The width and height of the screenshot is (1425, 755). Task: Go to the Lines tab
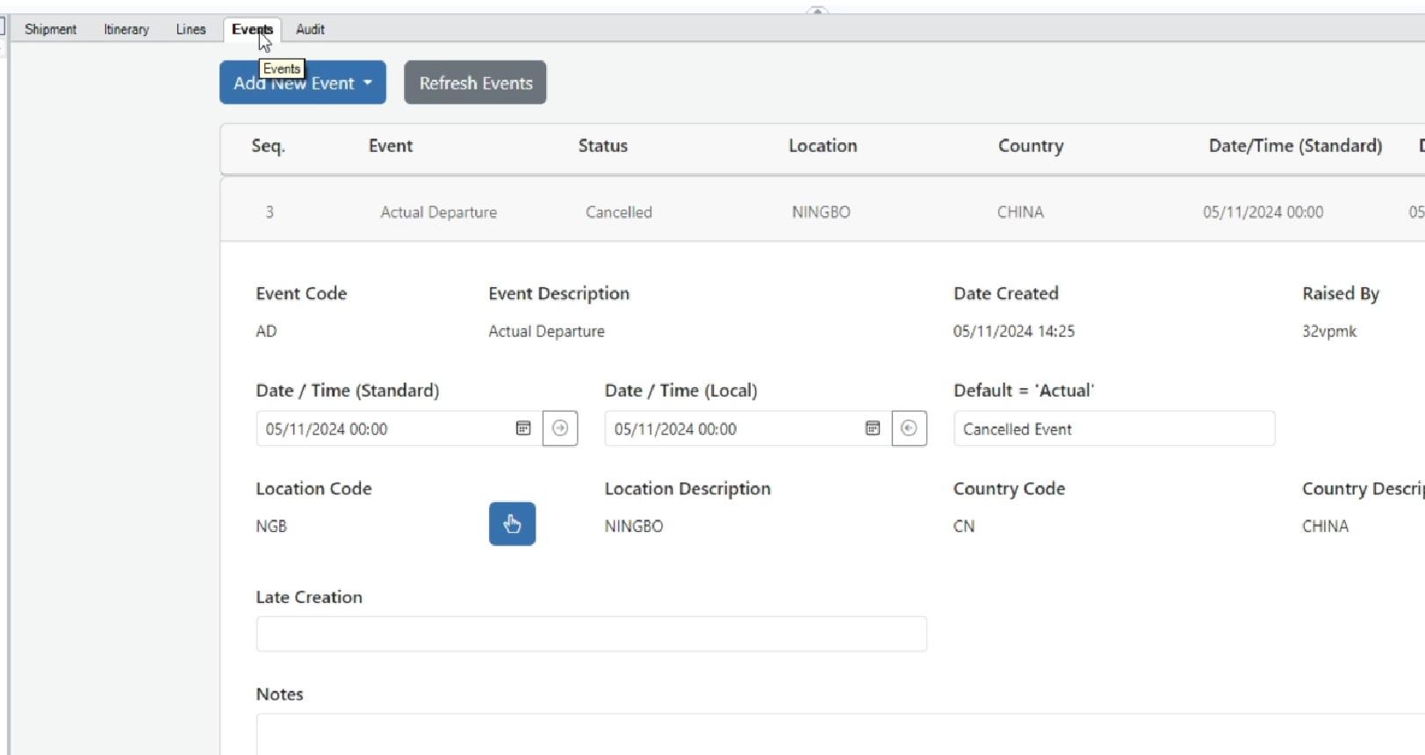point(191,29)
